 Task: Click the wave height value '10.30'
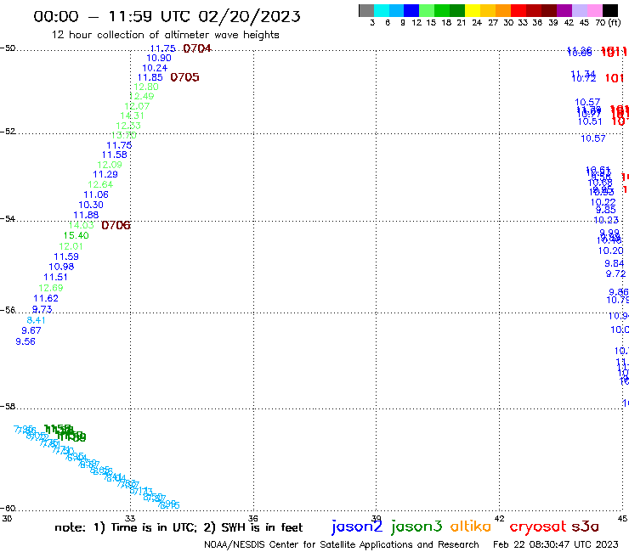[x=91, y=205]
